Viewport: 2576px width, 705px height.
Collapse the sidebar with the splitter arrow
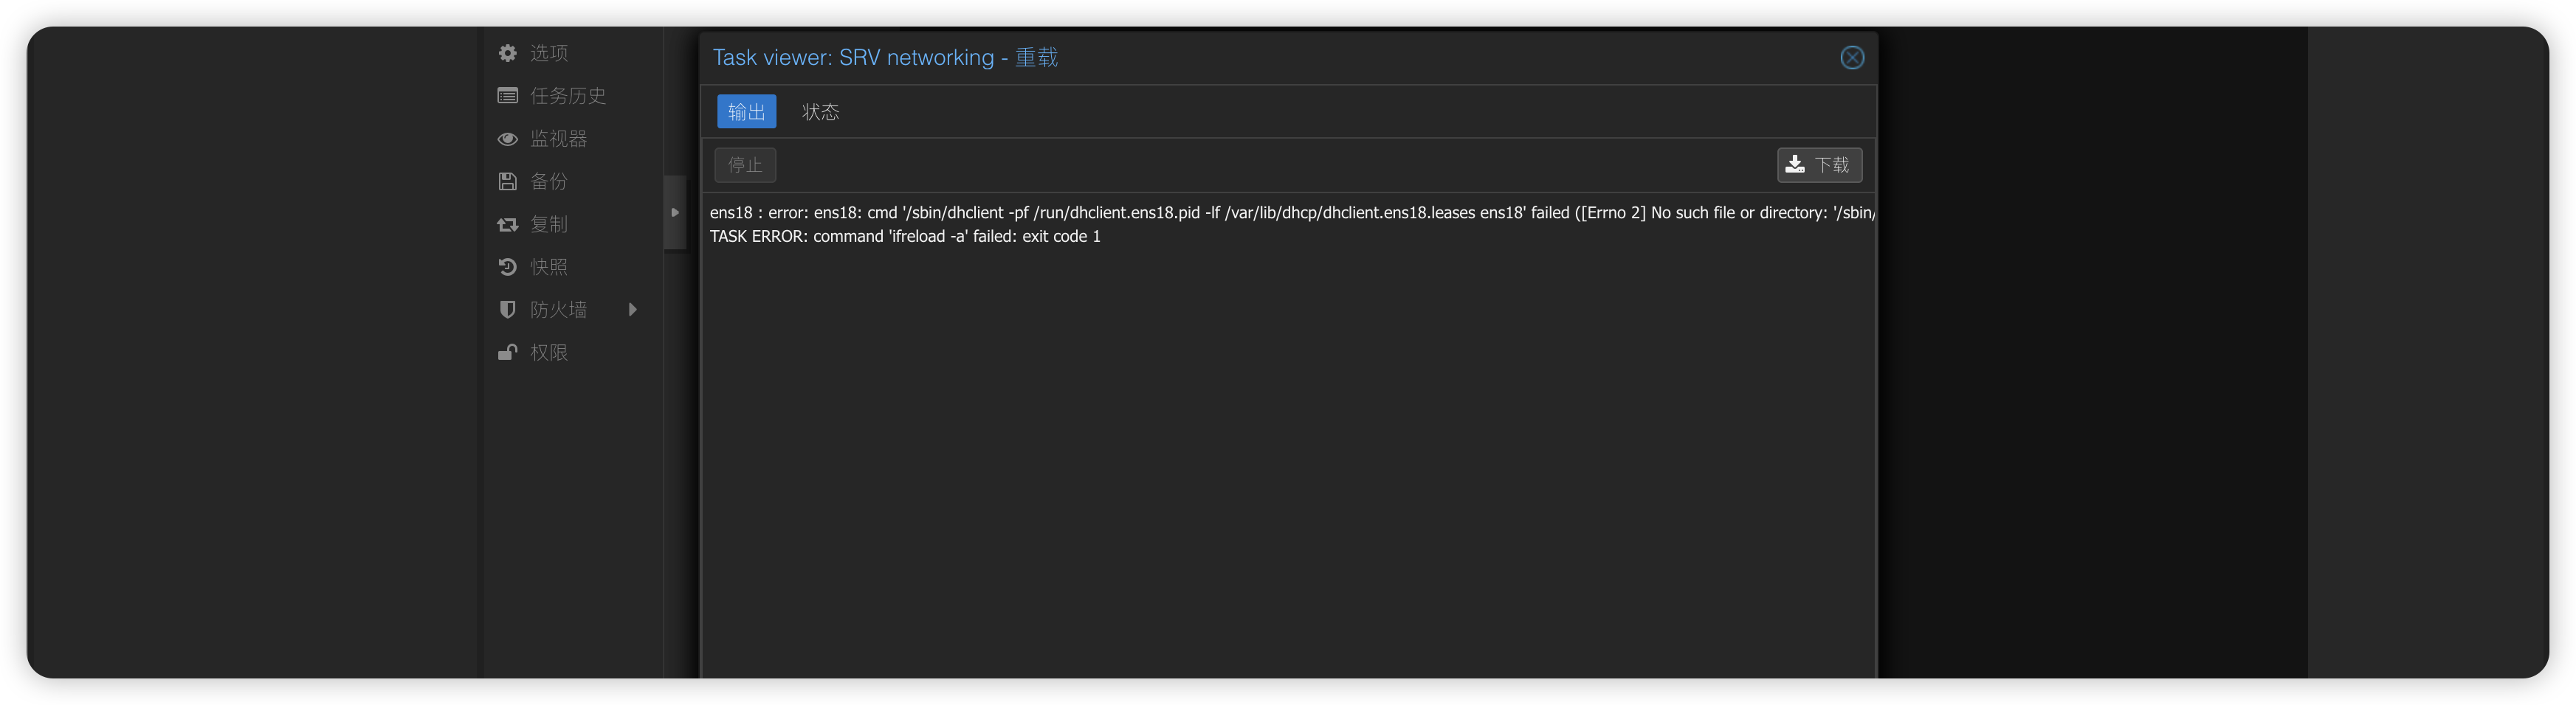675,212
